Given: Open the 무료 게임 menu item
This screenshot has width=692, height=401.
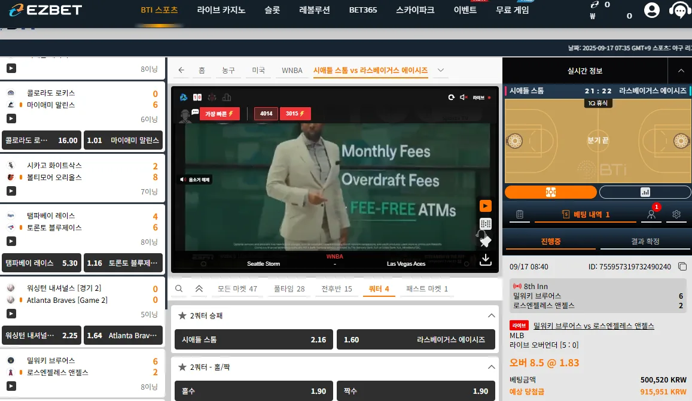Looking at the screenshot, I should (513, 10).
